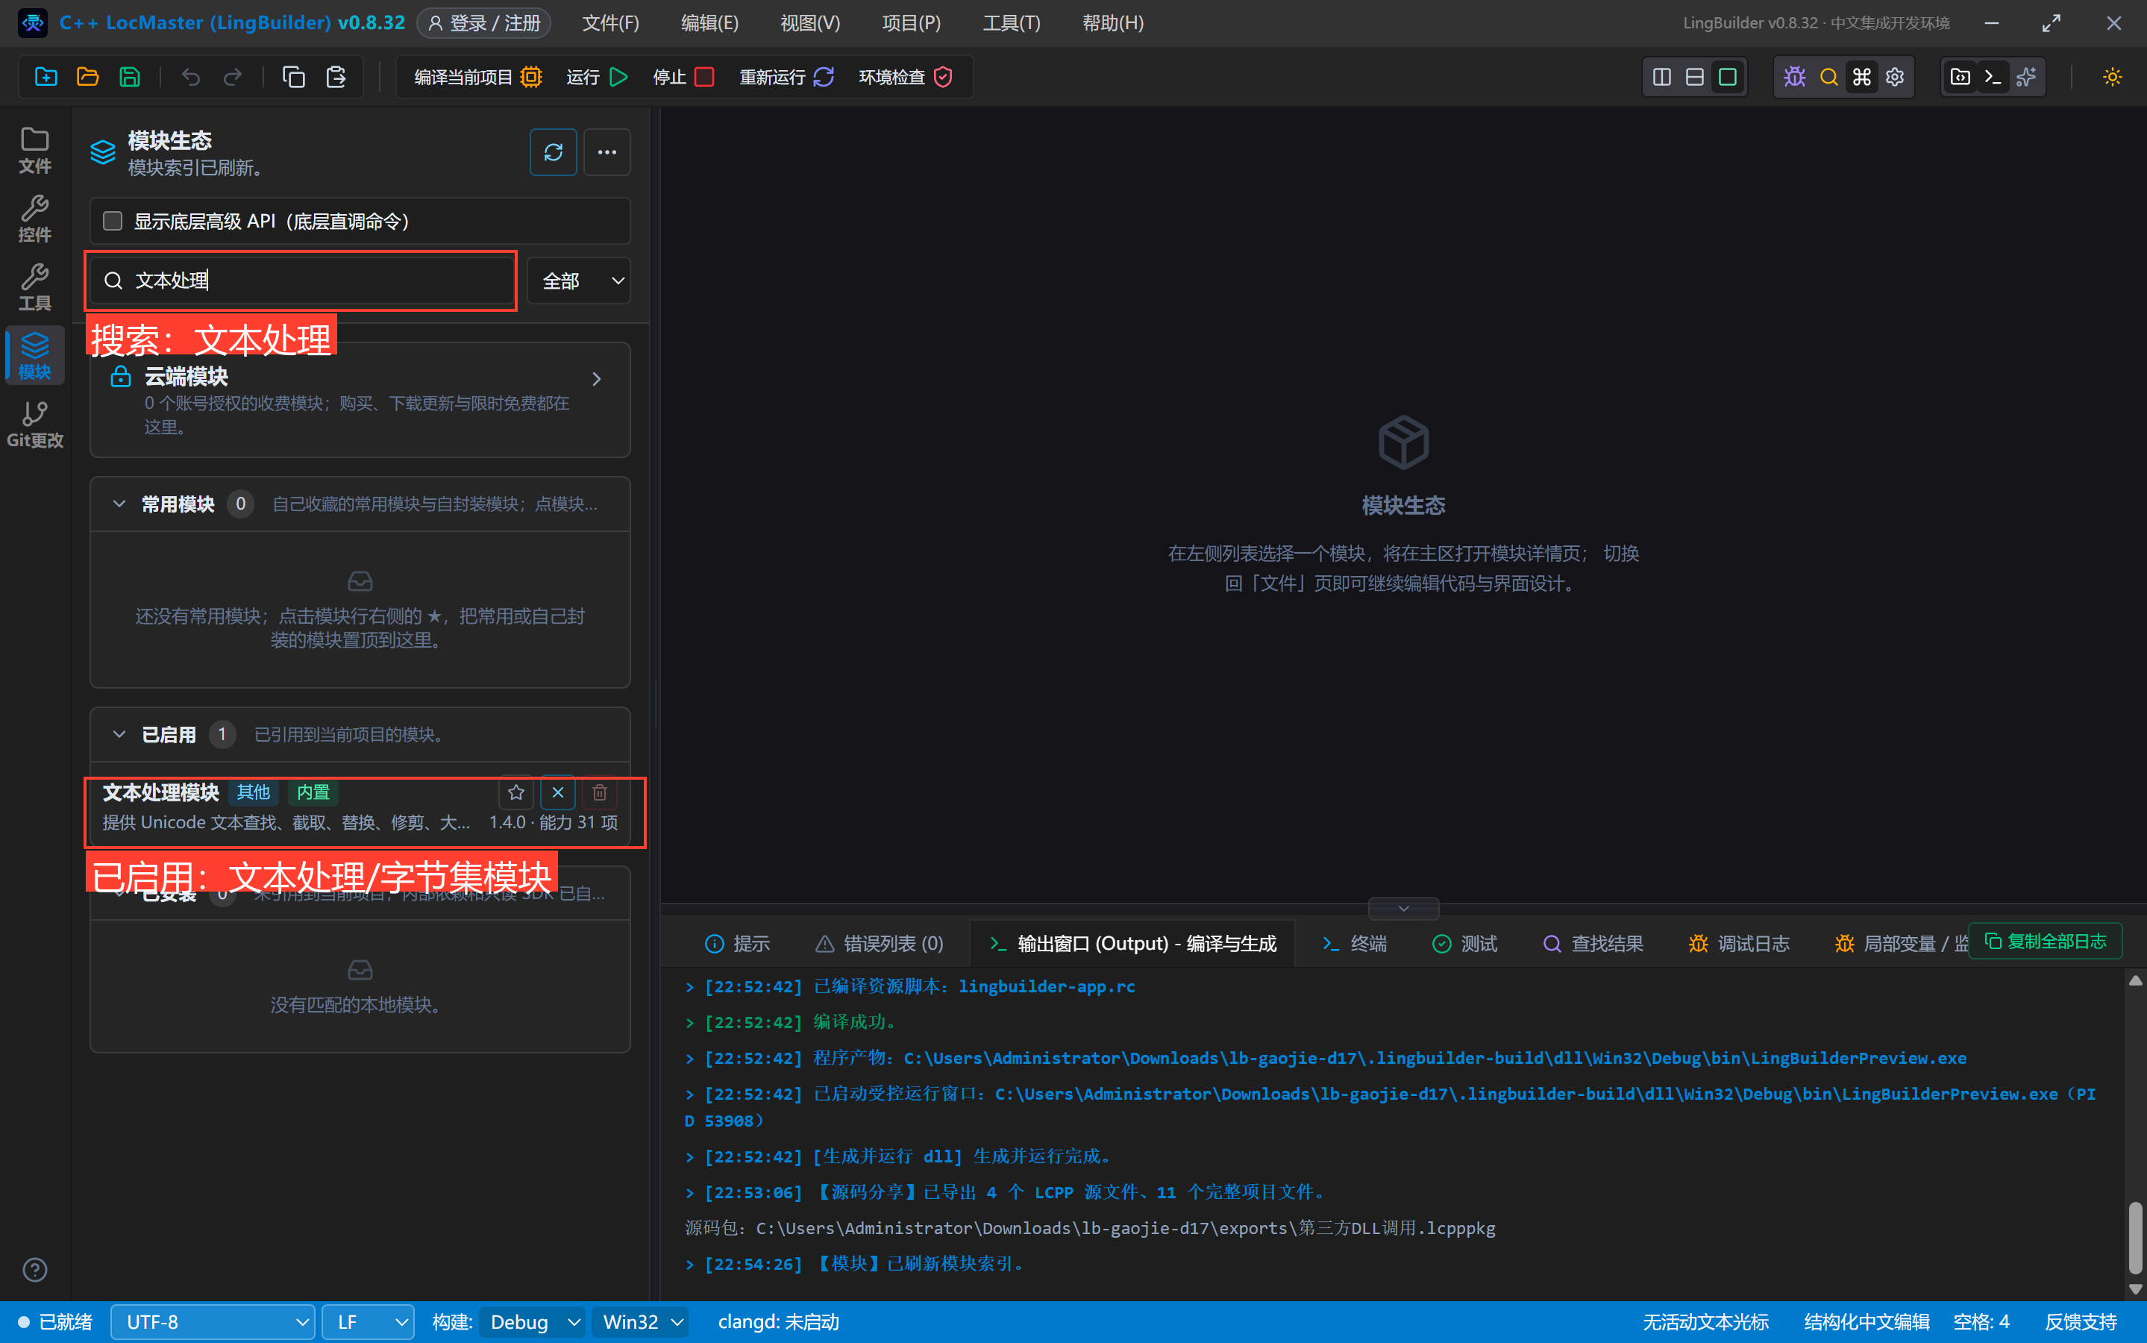Viewport: 2147px width, 1343px height.
Task: Click the new project folder-plus icon
Action: (x=46, y=78)
